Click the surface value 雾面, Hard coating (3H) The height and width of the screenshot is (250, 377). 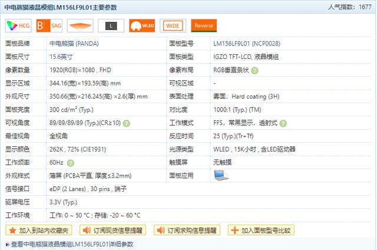[x=246, y=97]
